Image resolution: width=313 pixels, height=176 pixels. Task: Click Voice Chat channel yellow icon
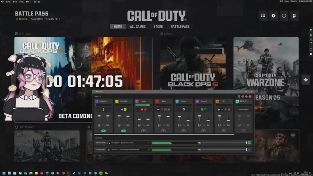[117, 101]
